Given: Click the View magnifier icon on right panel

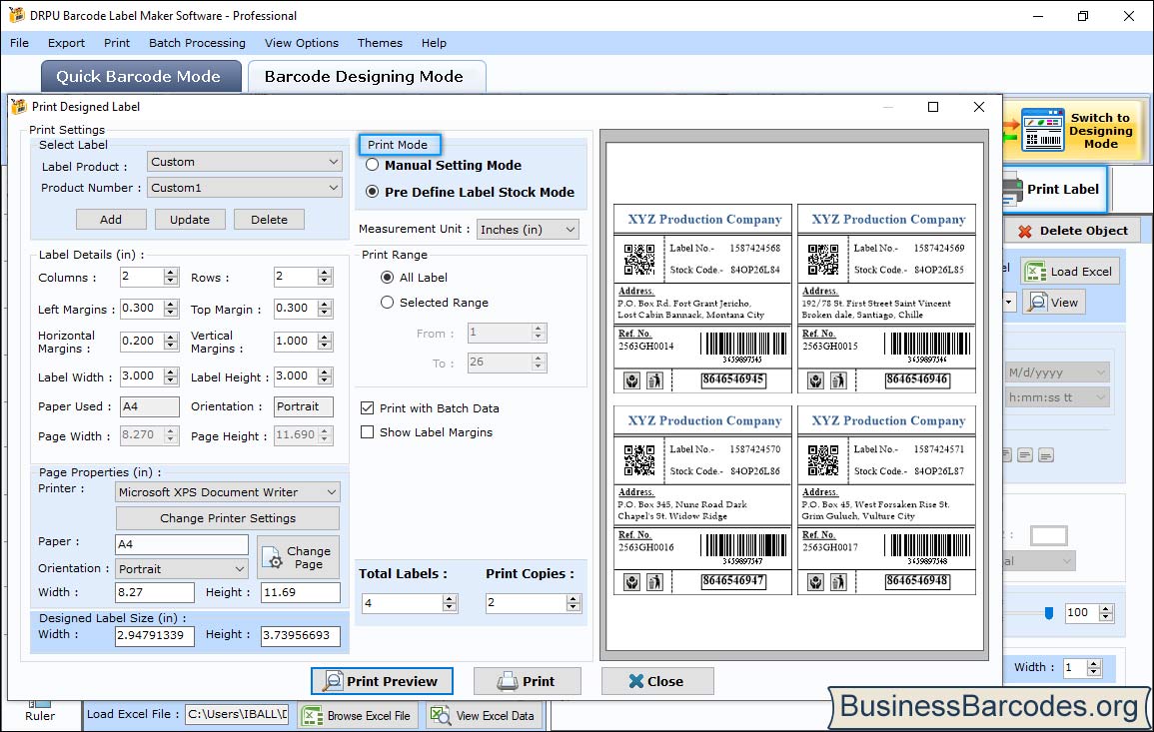Looking at the screenshot, I should click(x=1037, y=303).
